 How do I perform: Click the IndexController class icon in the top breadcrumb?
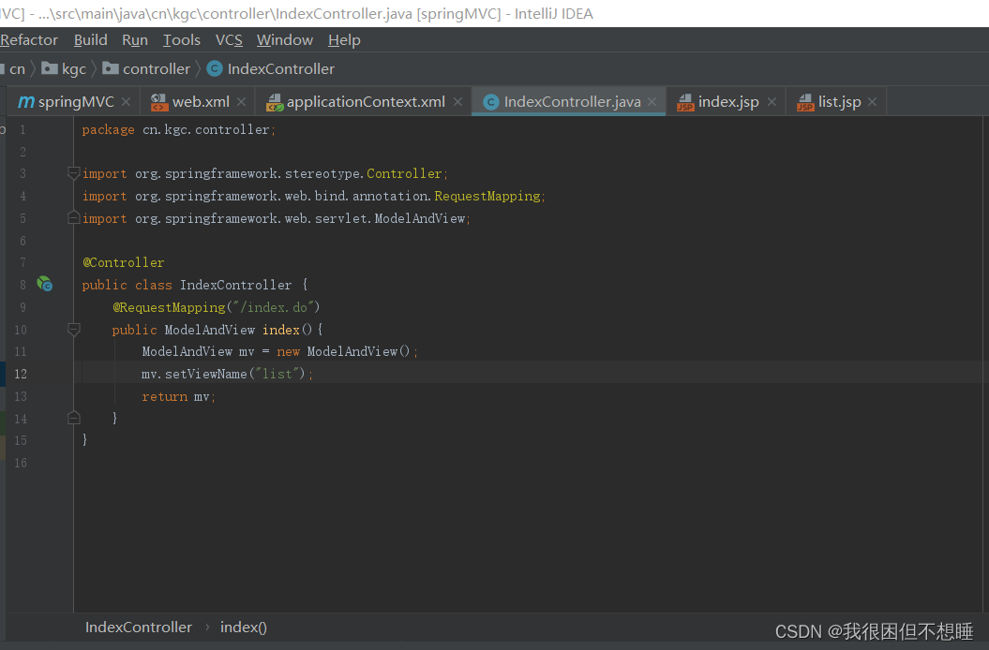pyautogui.click(x=214, y=68)
